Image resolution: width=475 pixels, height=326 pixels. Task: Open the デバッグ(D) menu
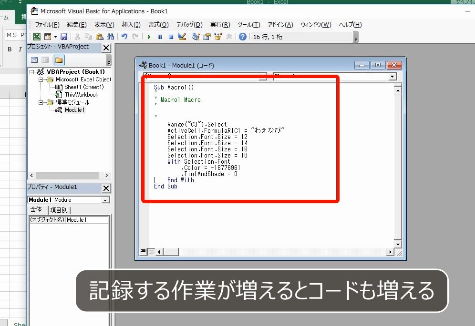coord(189,25)
